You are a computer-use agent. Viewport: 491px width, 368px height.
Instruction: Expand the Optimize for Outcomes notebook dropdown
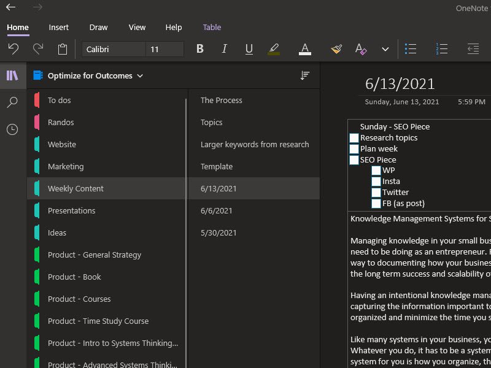click(140, 75)
